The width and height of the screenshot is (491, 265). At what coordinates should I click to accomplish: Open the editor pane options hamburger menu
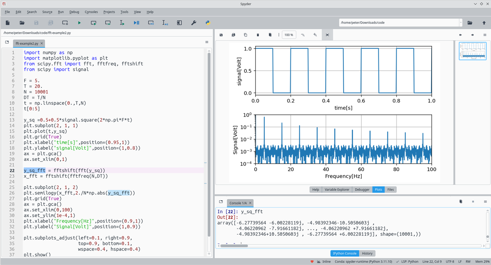point(207,42)
